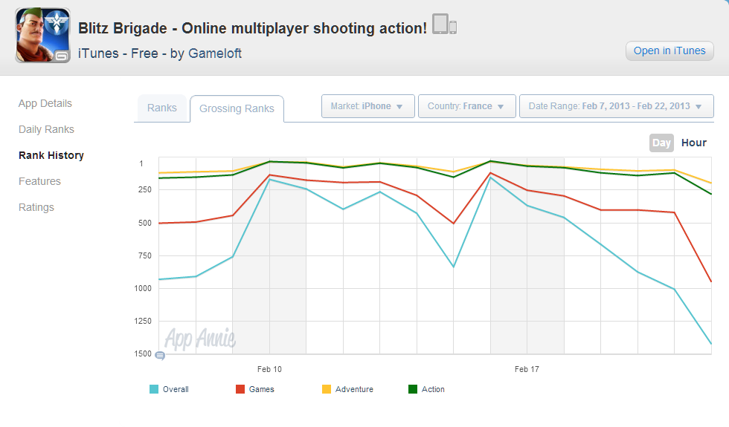View the Ratings section
Image resolution: width=729 pixels, height=427 pixels.
point(36,207)
